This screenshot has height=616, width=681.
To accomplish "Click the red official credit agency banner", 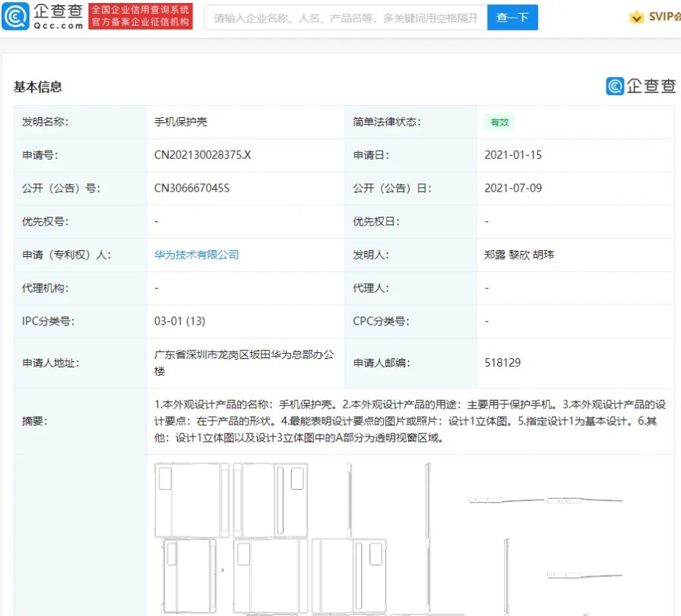I will click(x=141, y=16).
